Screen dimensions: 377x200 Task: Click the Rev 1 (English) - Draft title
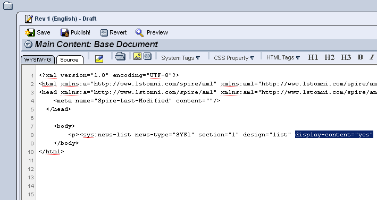65,19
